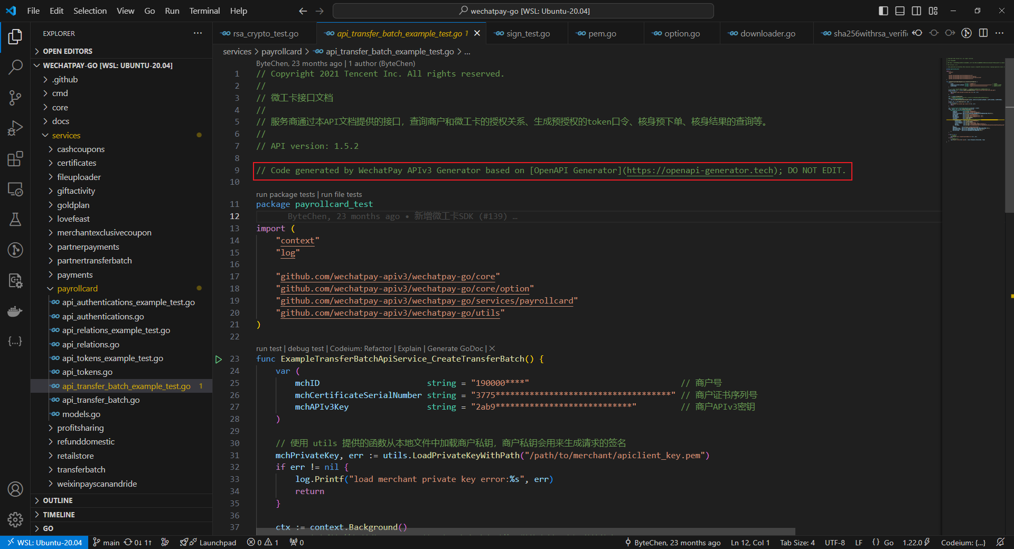
Task: Dismiss the Codeium code lens with X
Action: (x=492, y=348)
